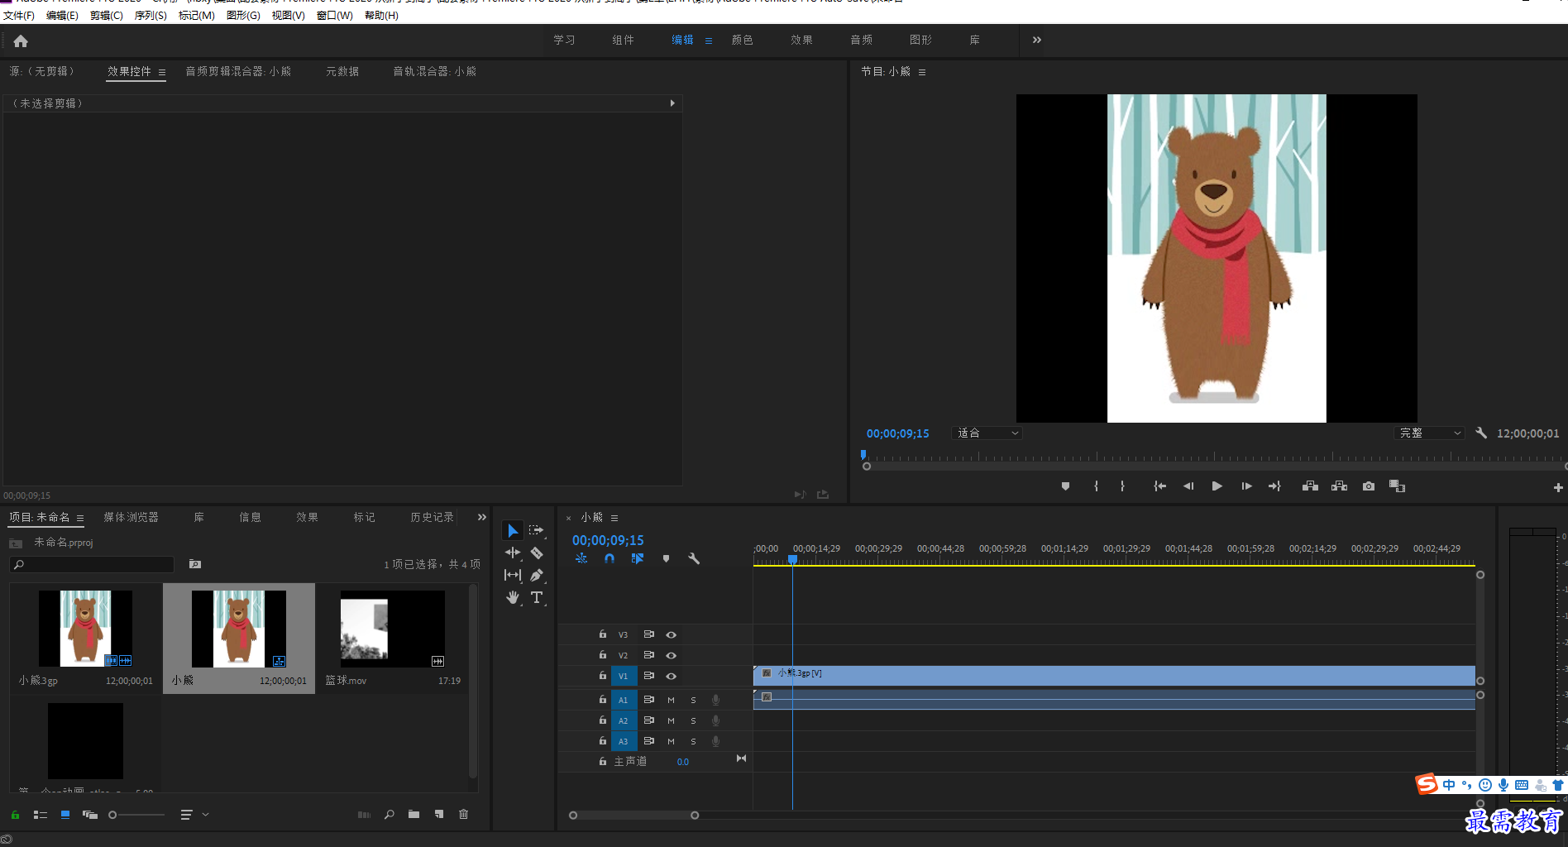This screenshot has width=1568, height=847.
Task: Play the program monitor video
Action: (1217, 486)
